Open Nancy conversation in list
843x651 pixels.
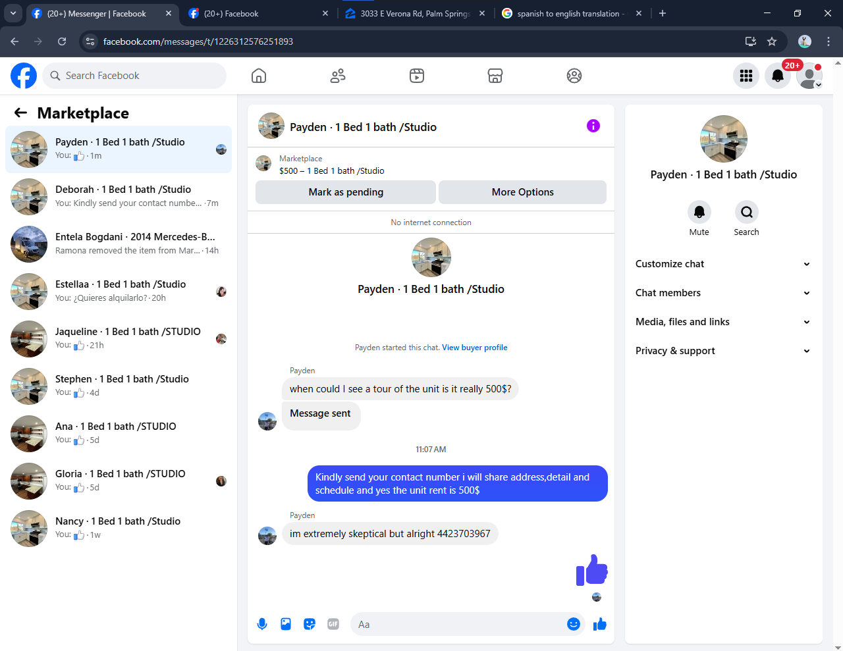119,529
